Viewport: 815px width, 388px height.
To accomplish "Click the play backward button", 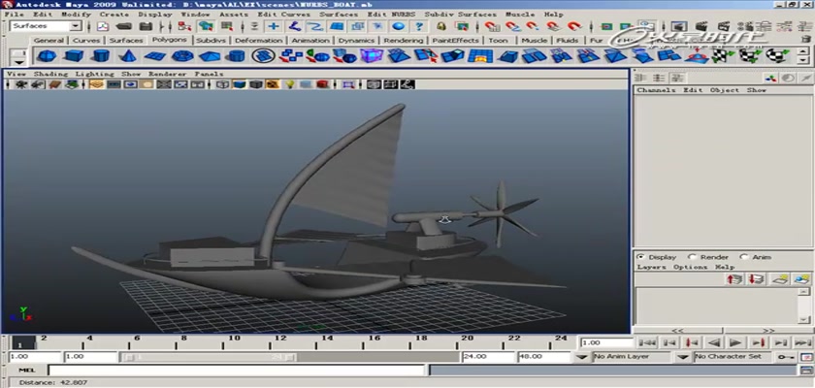I will [714, 342].
